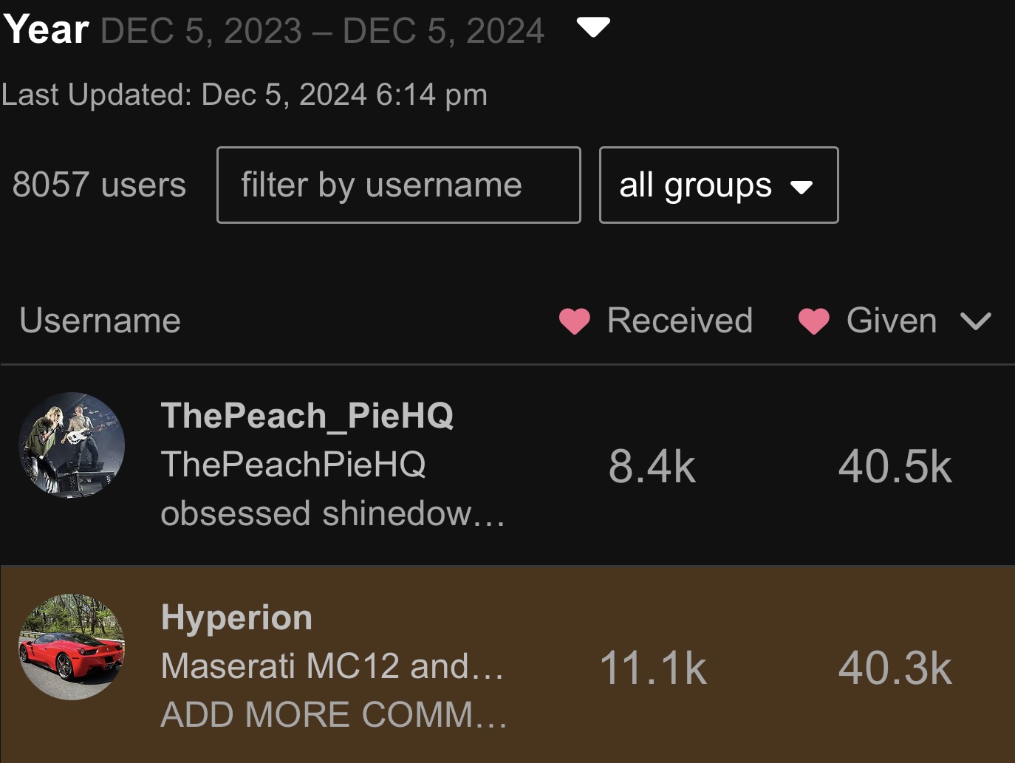The width and height of the screenshot is (1015, 763).
Task: Click the filter by username field
Action: click(x=398, y=185)
